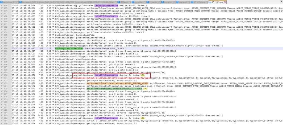Click green-highlighted 'setVolumeCurveIndex device 00000002, index'
This screenshot has height=125, width=283.
click(114, 89)
